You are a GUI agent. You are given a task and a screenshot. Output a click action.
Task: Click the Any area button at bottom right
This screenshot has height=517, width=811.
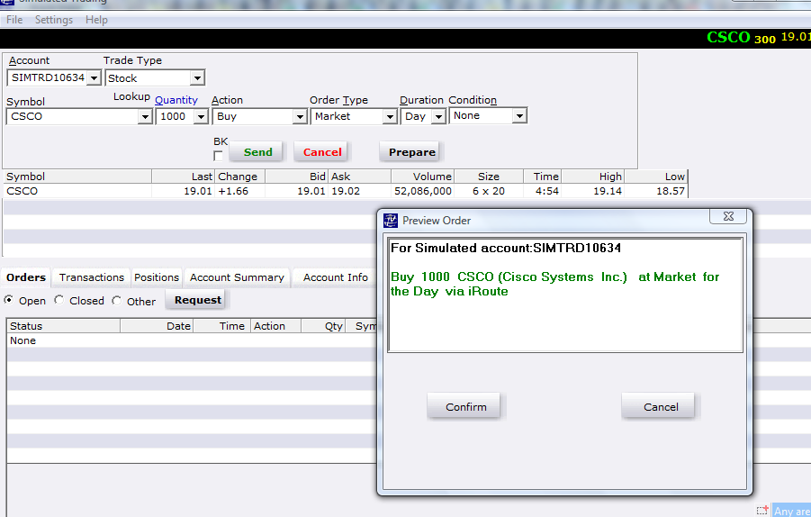792,511
